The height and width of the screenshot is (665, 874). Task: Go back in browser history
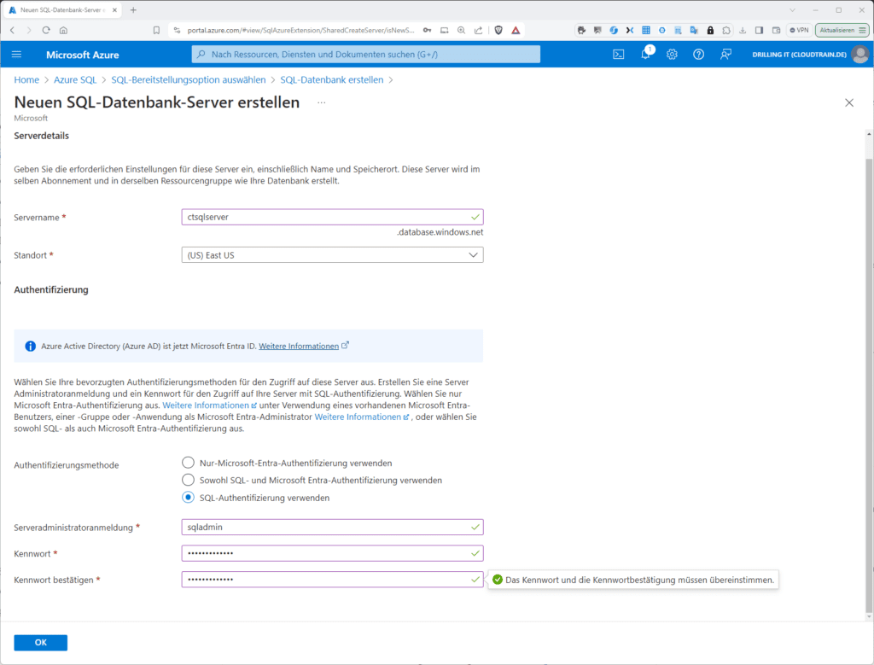click(x=13, y=30)
